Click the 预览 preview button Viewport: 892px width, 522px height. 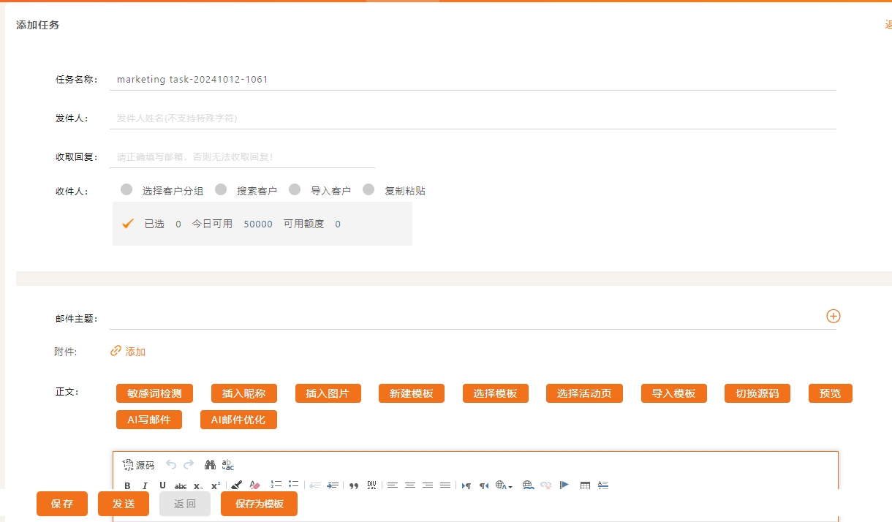[831, 393]
